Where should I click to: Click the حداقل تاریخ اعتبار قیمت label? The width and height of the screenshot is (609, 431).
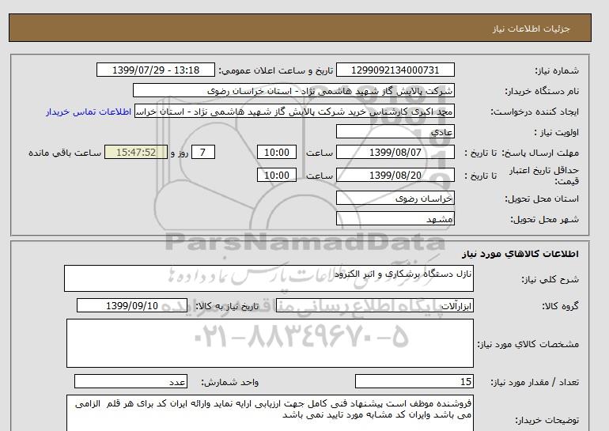pyautogui.click(x=544, y=176)
